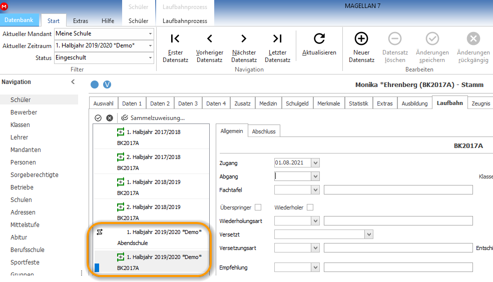This screenshot has width=493, height=282.
Task: Click Sammelzuweisung button
Action: pos(153,118)
